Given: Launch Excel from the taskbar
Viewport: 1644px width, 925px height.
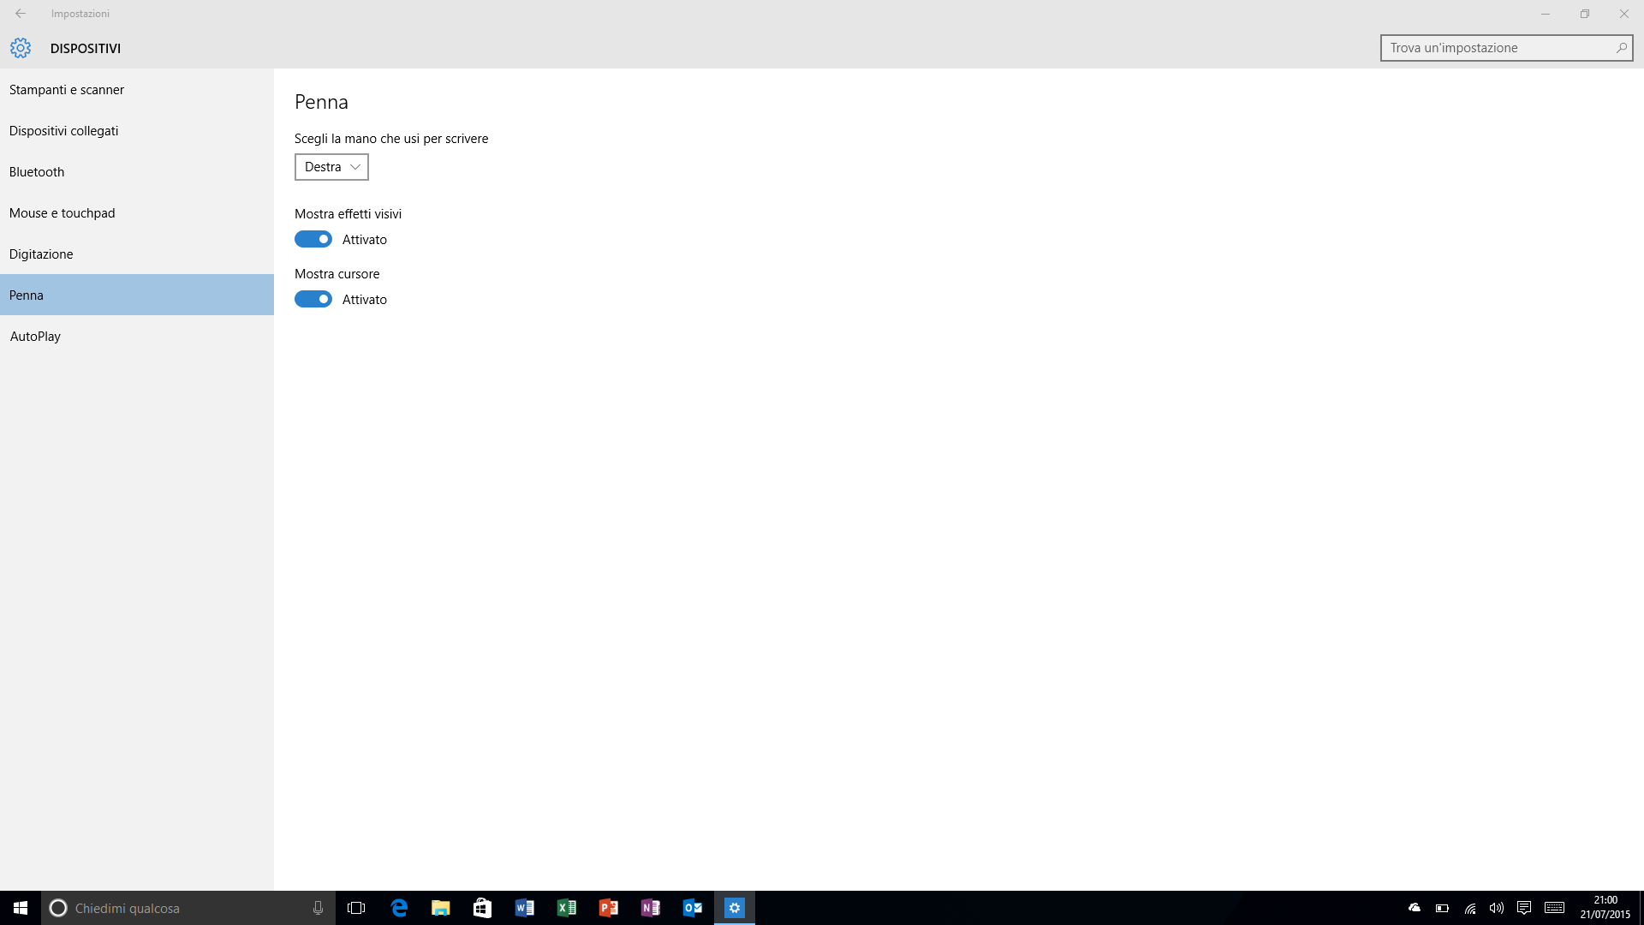Looking at the screenshot, I should click(x=567, y=908).
